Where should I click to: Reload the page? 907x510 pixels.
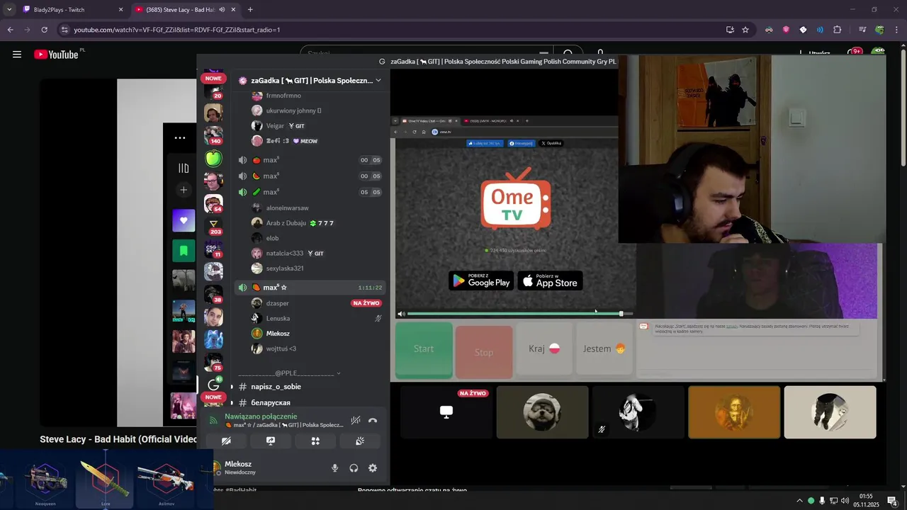point(44,30)
